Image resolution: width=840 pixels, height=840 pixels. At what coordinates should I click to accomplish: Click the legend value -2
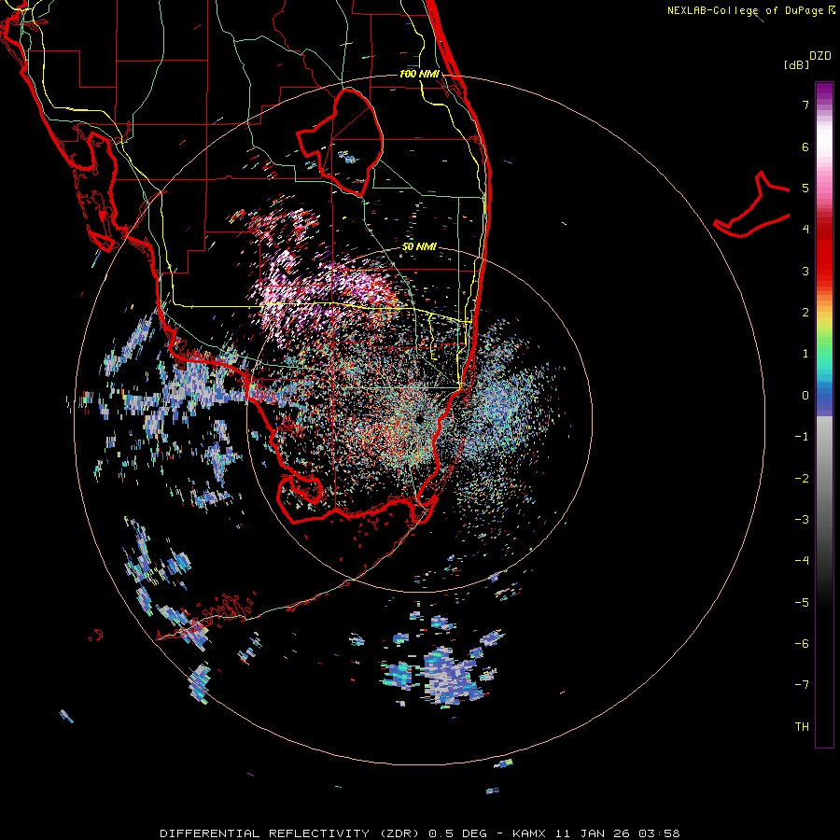coord(802,478)
